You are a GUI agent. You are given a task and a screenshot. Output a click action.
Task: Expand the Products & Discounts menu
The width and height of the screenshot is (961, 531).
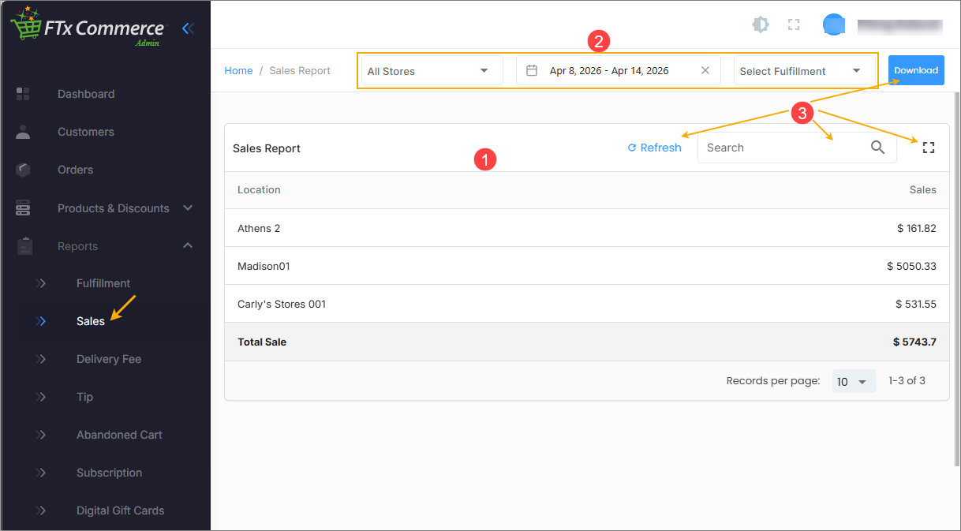coord(188,208)
